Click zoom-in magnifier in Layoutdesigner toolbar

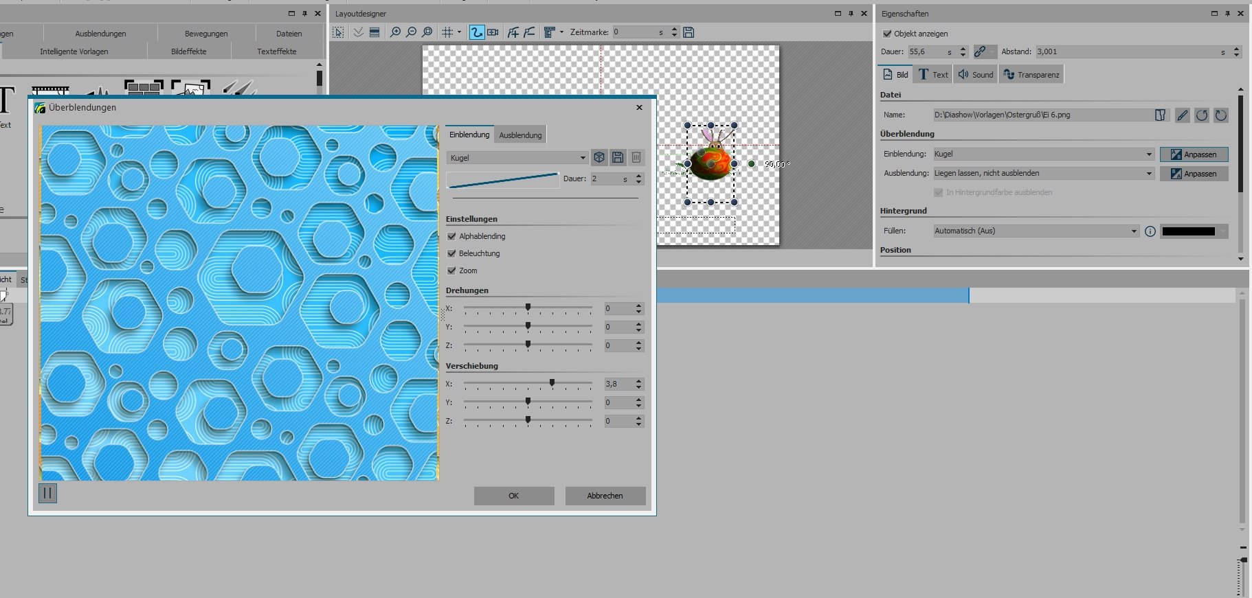[x=395, y=32]
